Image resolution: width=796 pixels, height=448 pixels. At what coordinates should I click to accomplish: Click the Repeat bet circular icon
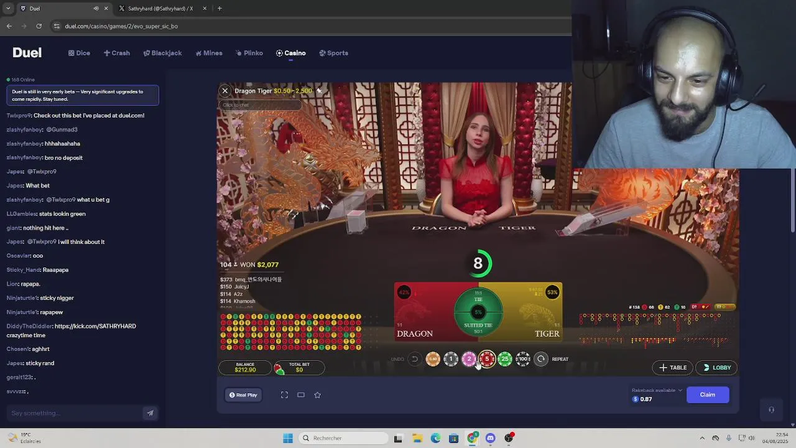click(541, 359)
